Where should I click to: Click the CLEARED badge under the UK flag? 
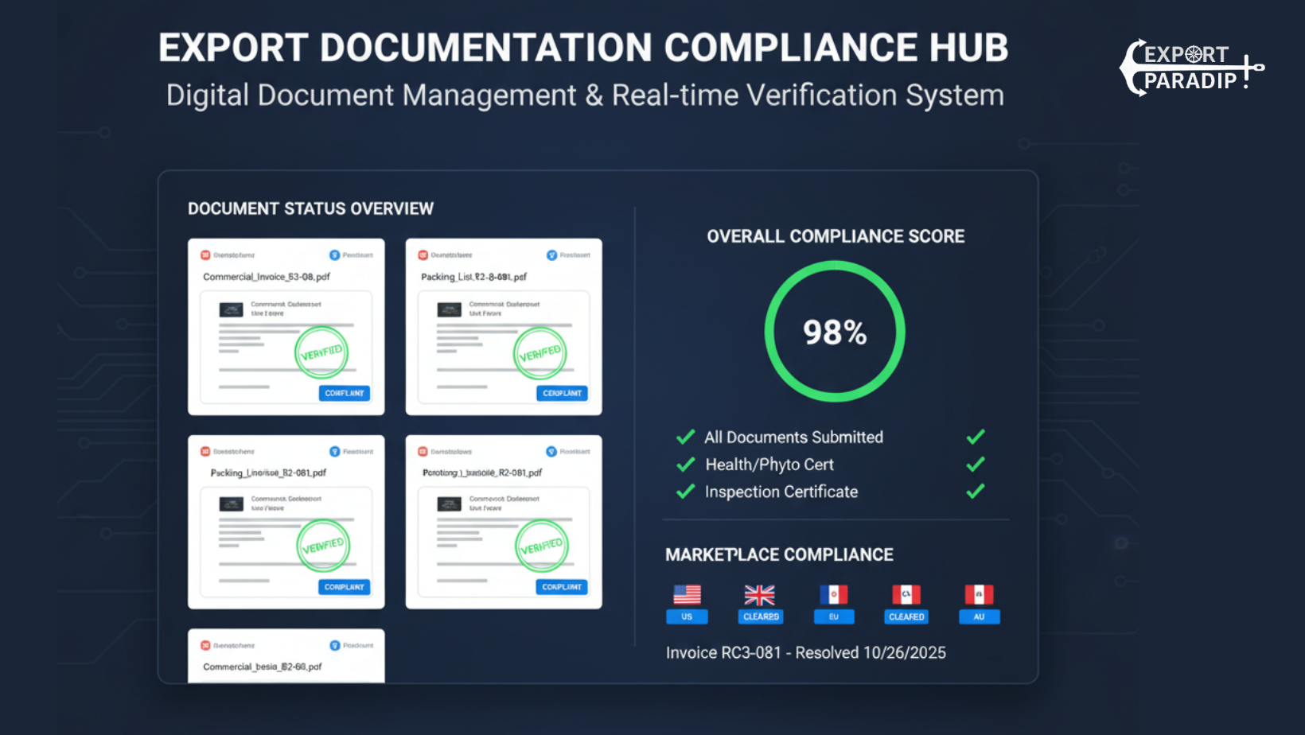(x=760, y=616)
